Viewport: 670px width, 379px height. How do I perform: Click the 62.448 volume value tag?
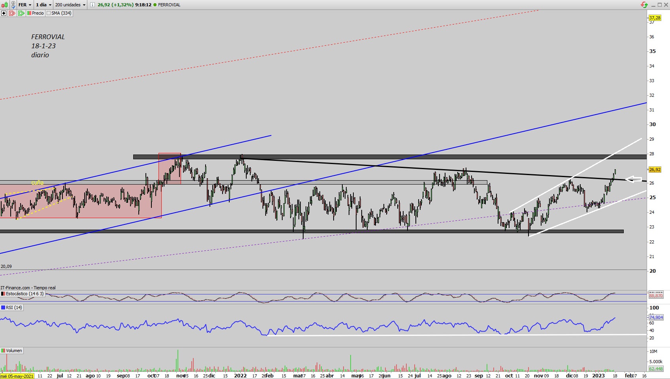coord(656,369)
